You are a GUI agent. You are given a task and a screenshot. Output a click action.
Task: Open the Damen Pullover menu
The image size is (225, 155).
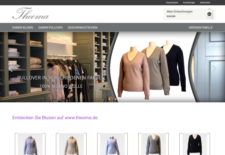pos(50,28)
